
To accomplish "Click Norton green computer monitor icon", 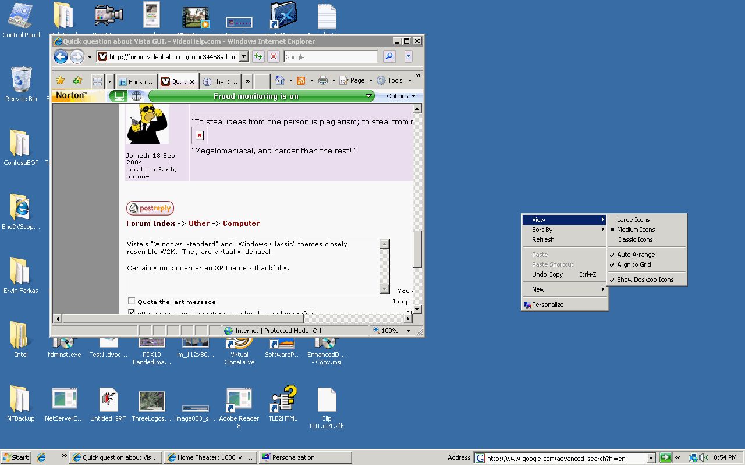I will coord(119,96).
